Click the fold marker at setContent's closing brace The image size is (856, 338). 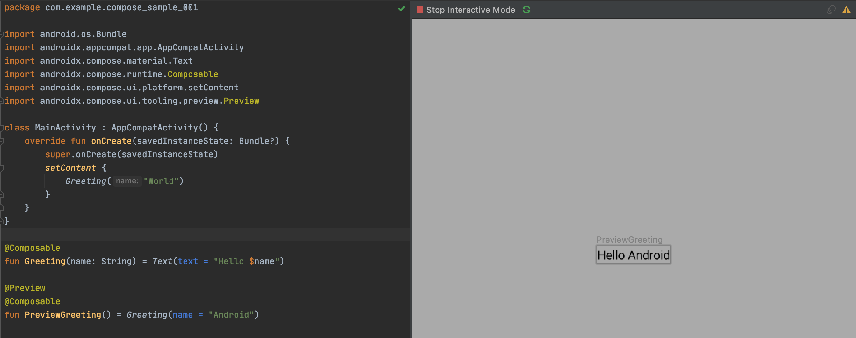pyautogui.click(x=2, y=194)
